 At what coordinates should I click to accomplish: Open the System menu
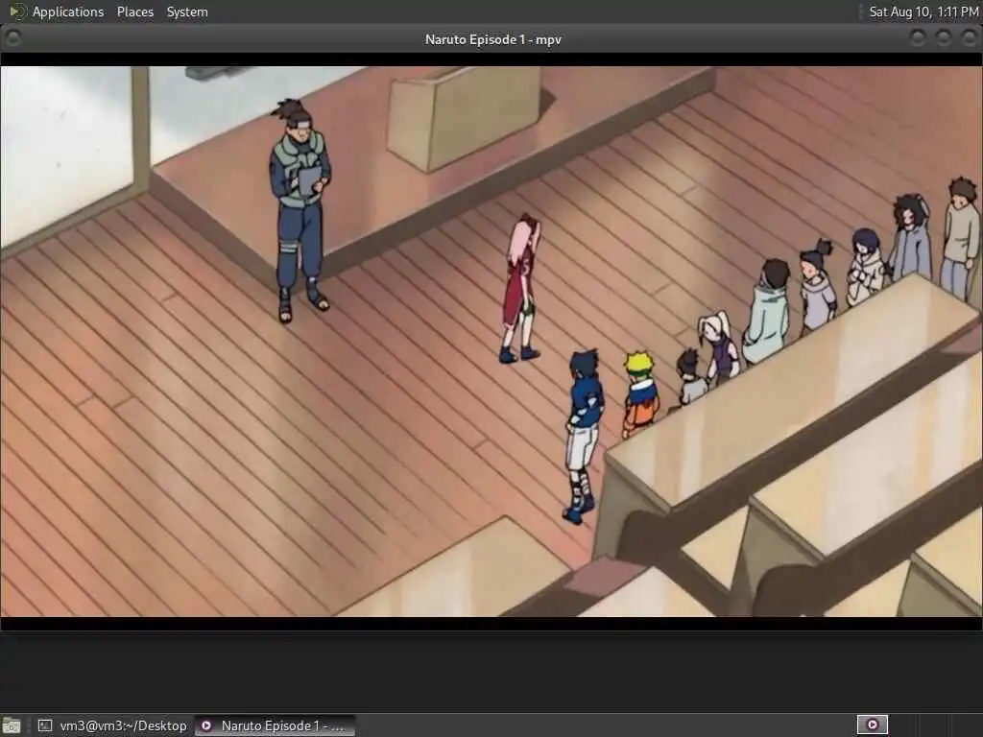coord(187,12)
